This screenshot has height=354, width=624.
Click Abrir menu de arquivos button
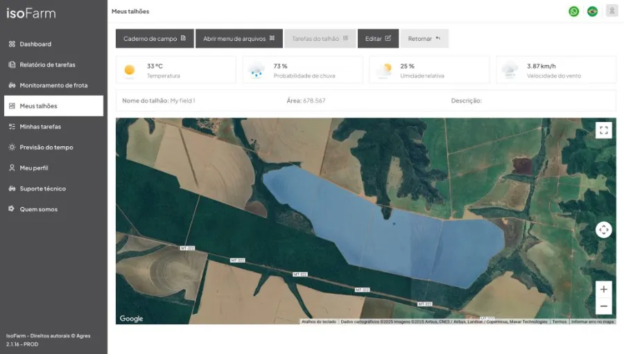click(x=239, y=39)
